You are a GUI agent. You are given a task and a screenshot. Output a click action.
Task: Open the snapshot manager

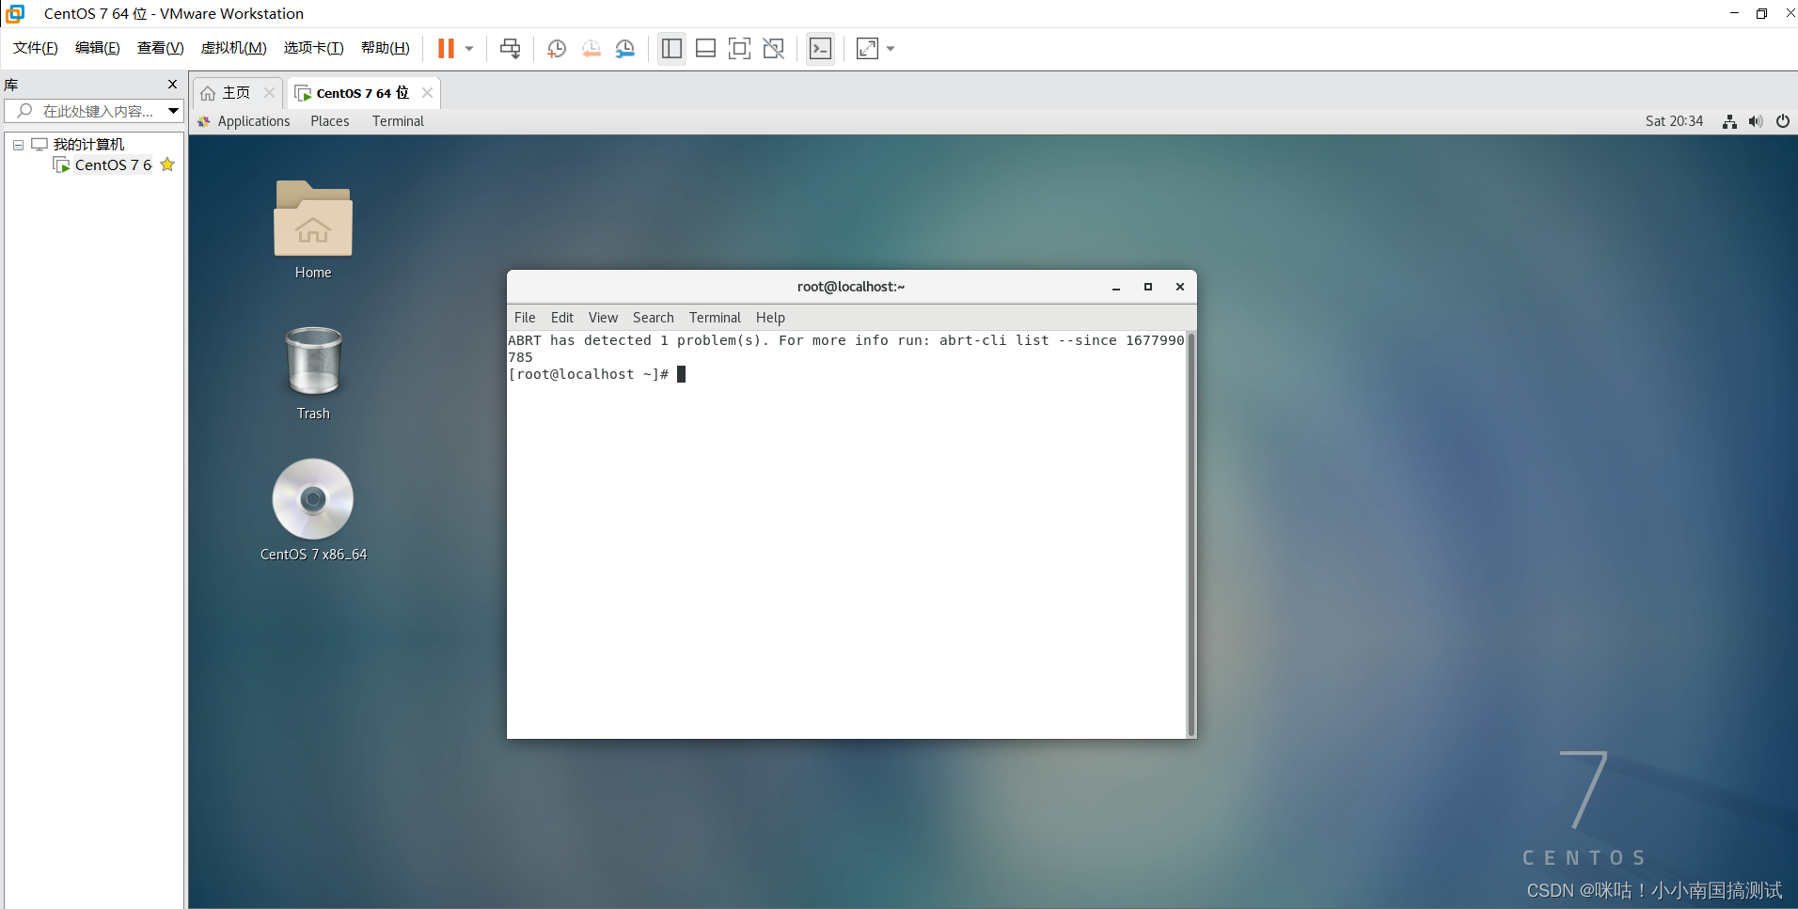pos(625,48)
